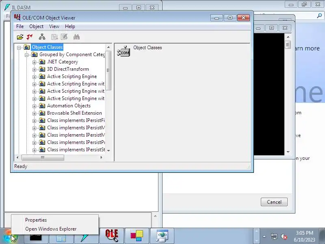Choose Properties from the context menu

55,220
